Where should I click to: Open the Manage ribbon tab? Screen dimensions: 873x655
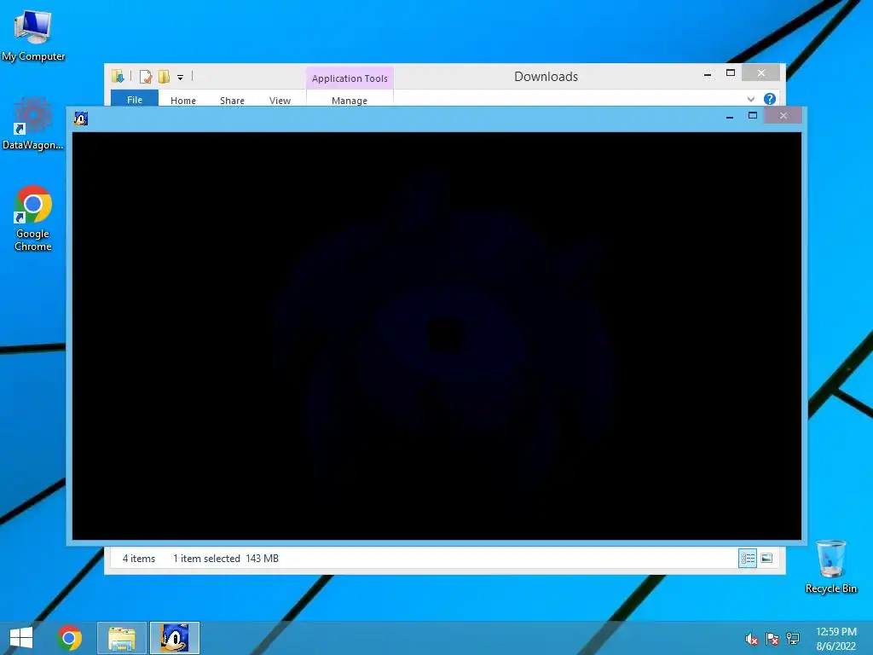tap(350, 101)
